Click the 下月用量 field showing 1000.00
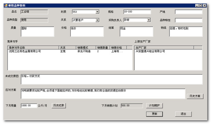 [29, 106]
